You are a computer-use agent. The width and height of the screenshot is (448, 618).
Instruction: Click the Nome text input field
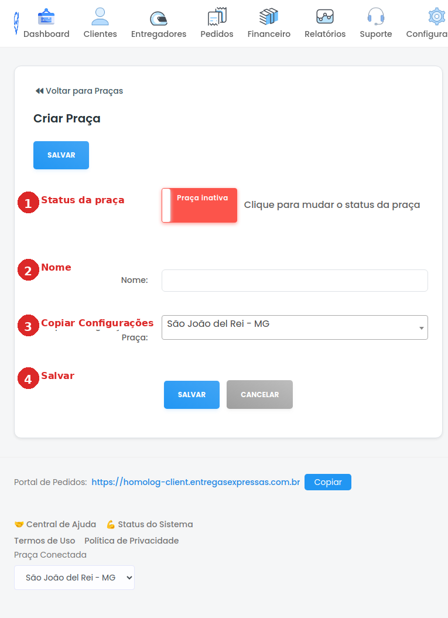[x=295, y=281]
